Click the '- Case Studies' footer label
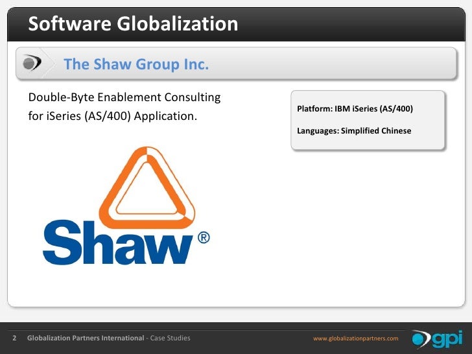The width and height of the screenshot is (472, 354). pos(169,338)
